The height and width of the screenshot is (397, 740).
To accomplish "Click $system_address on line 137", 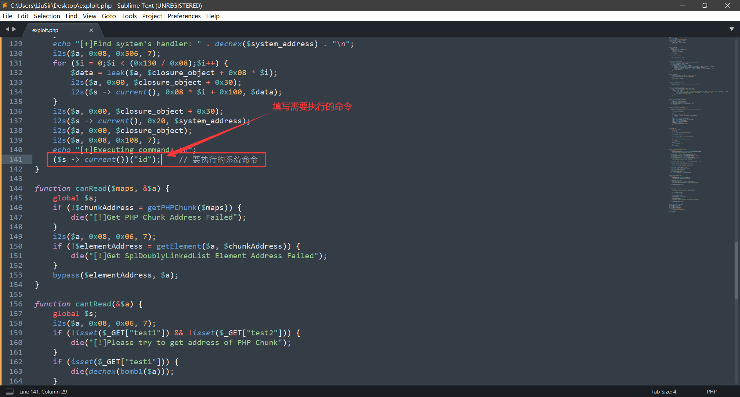I will 208,121.
